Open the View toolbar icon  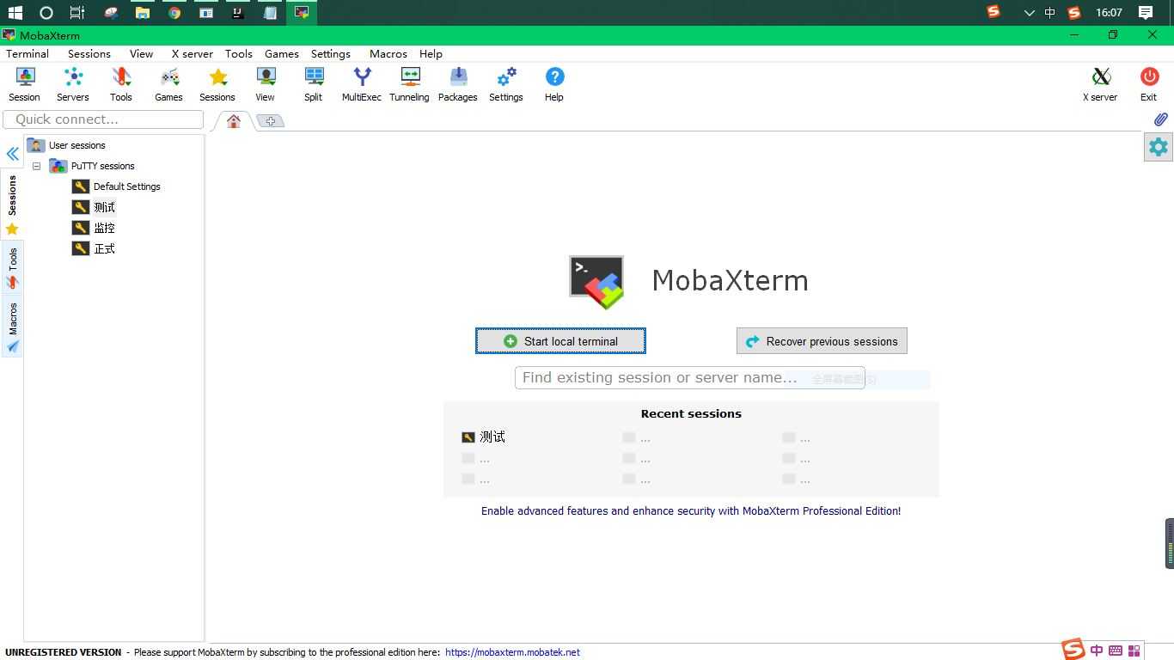265,84
